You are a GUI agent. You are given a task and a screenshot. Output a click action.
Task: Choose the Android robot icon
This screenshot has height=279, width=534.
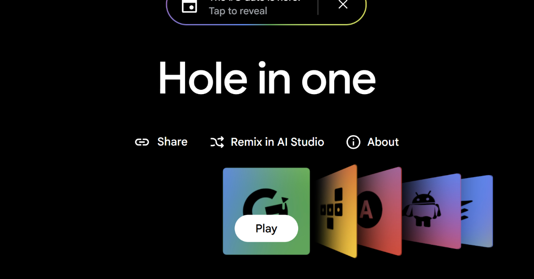point(421,209)
